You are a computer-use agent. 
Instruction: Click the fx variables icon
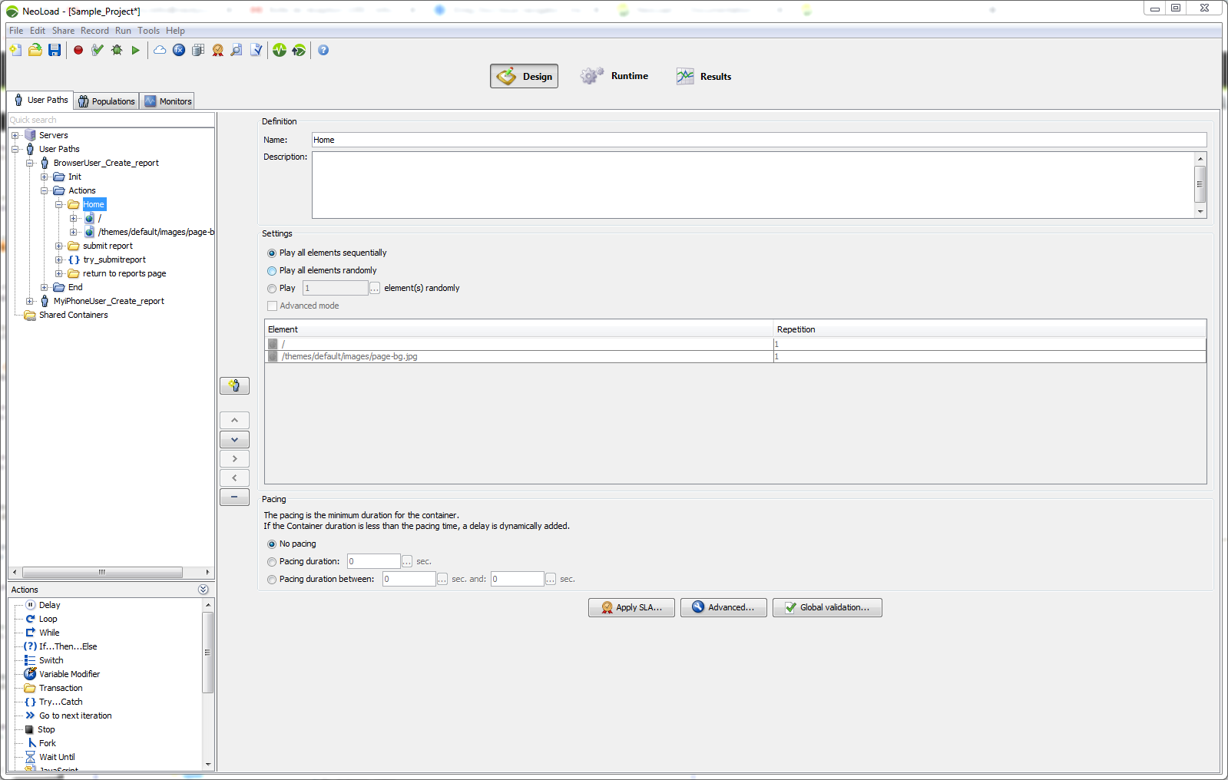179,50
